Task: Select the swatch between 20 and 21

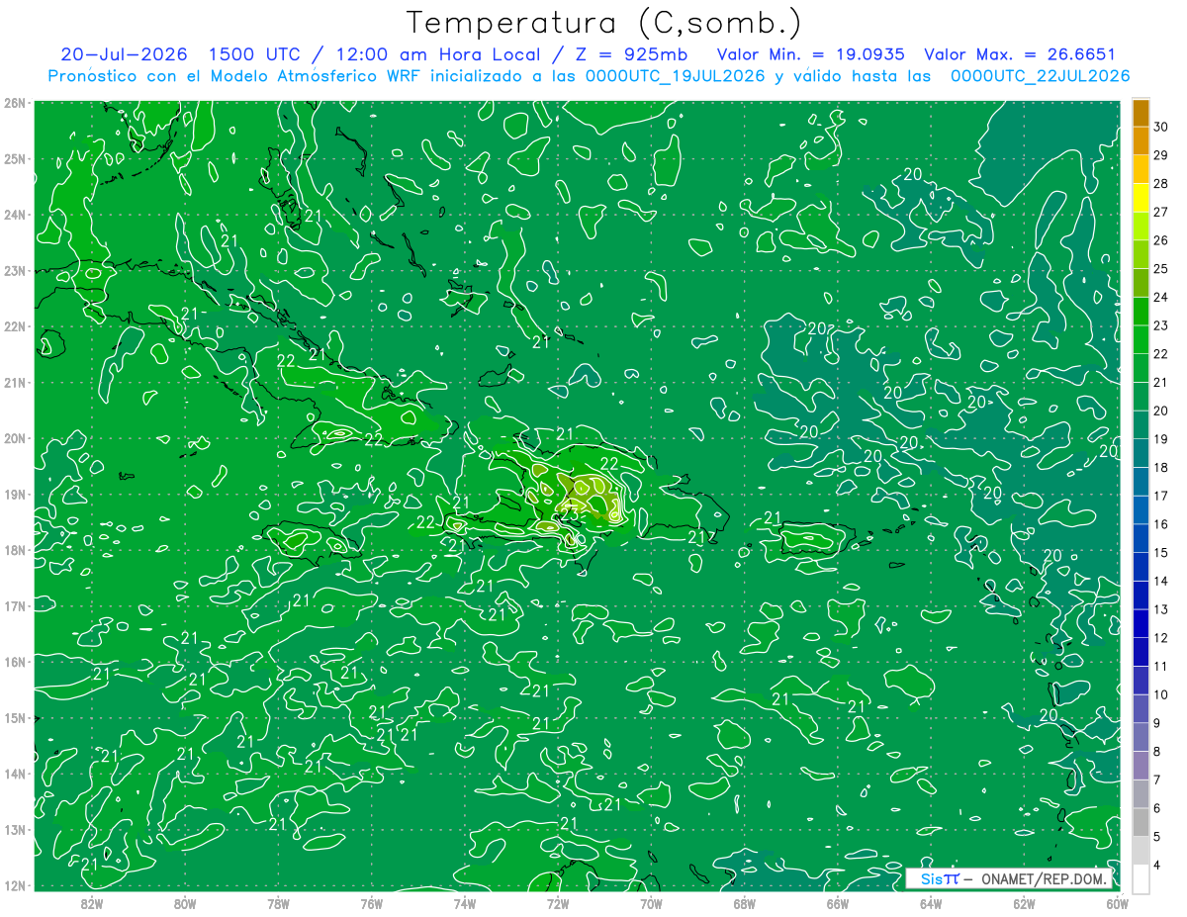Action: tap(1141, 396)
